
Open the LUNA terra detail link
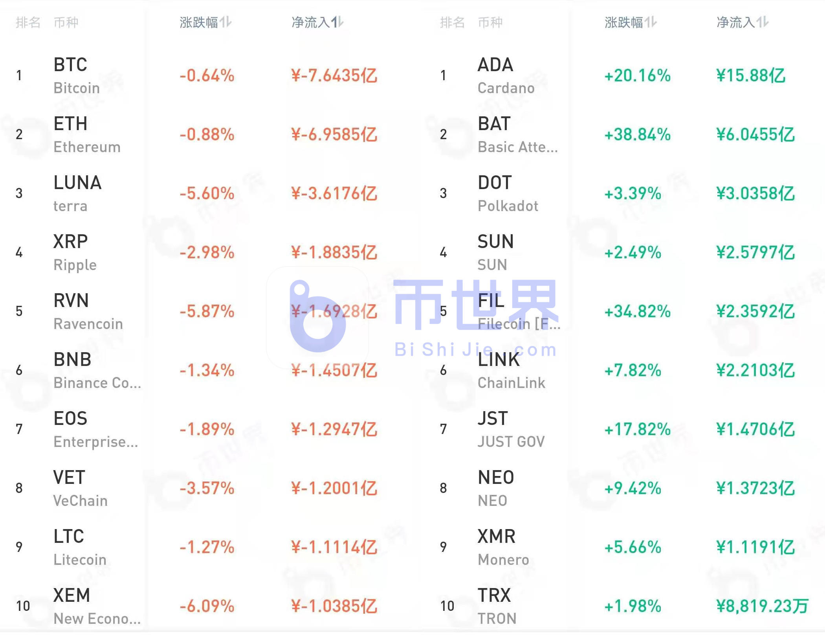(x=77, y=193)
